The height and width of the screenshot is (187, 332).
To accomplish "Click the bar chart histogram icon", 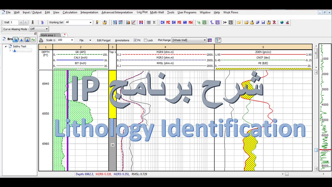I will tap(128, 22).
